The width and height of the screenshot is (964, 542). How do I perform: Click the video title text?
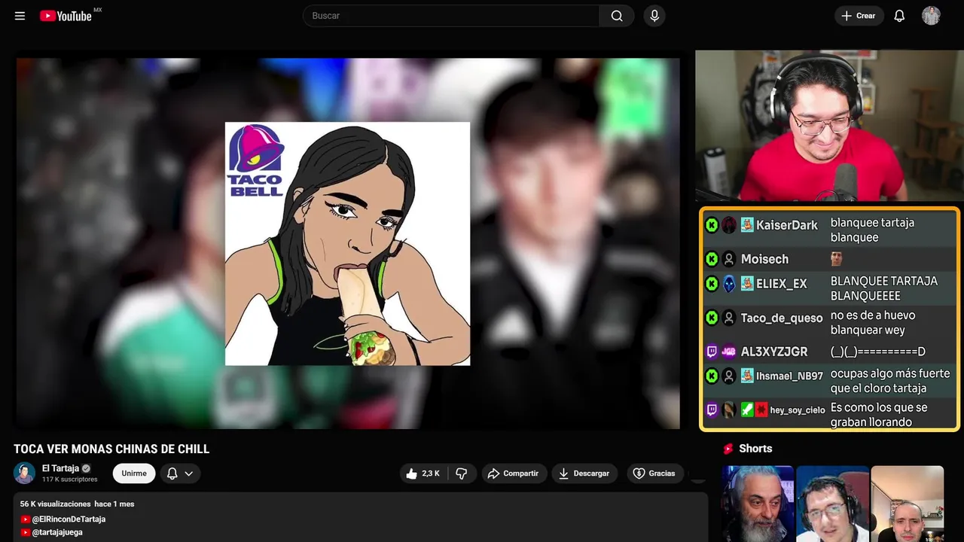(111, 449)
